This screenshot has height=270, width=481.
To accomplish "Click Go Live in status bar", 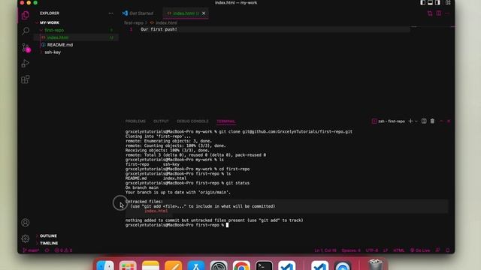I will click(x=420, y=250).
